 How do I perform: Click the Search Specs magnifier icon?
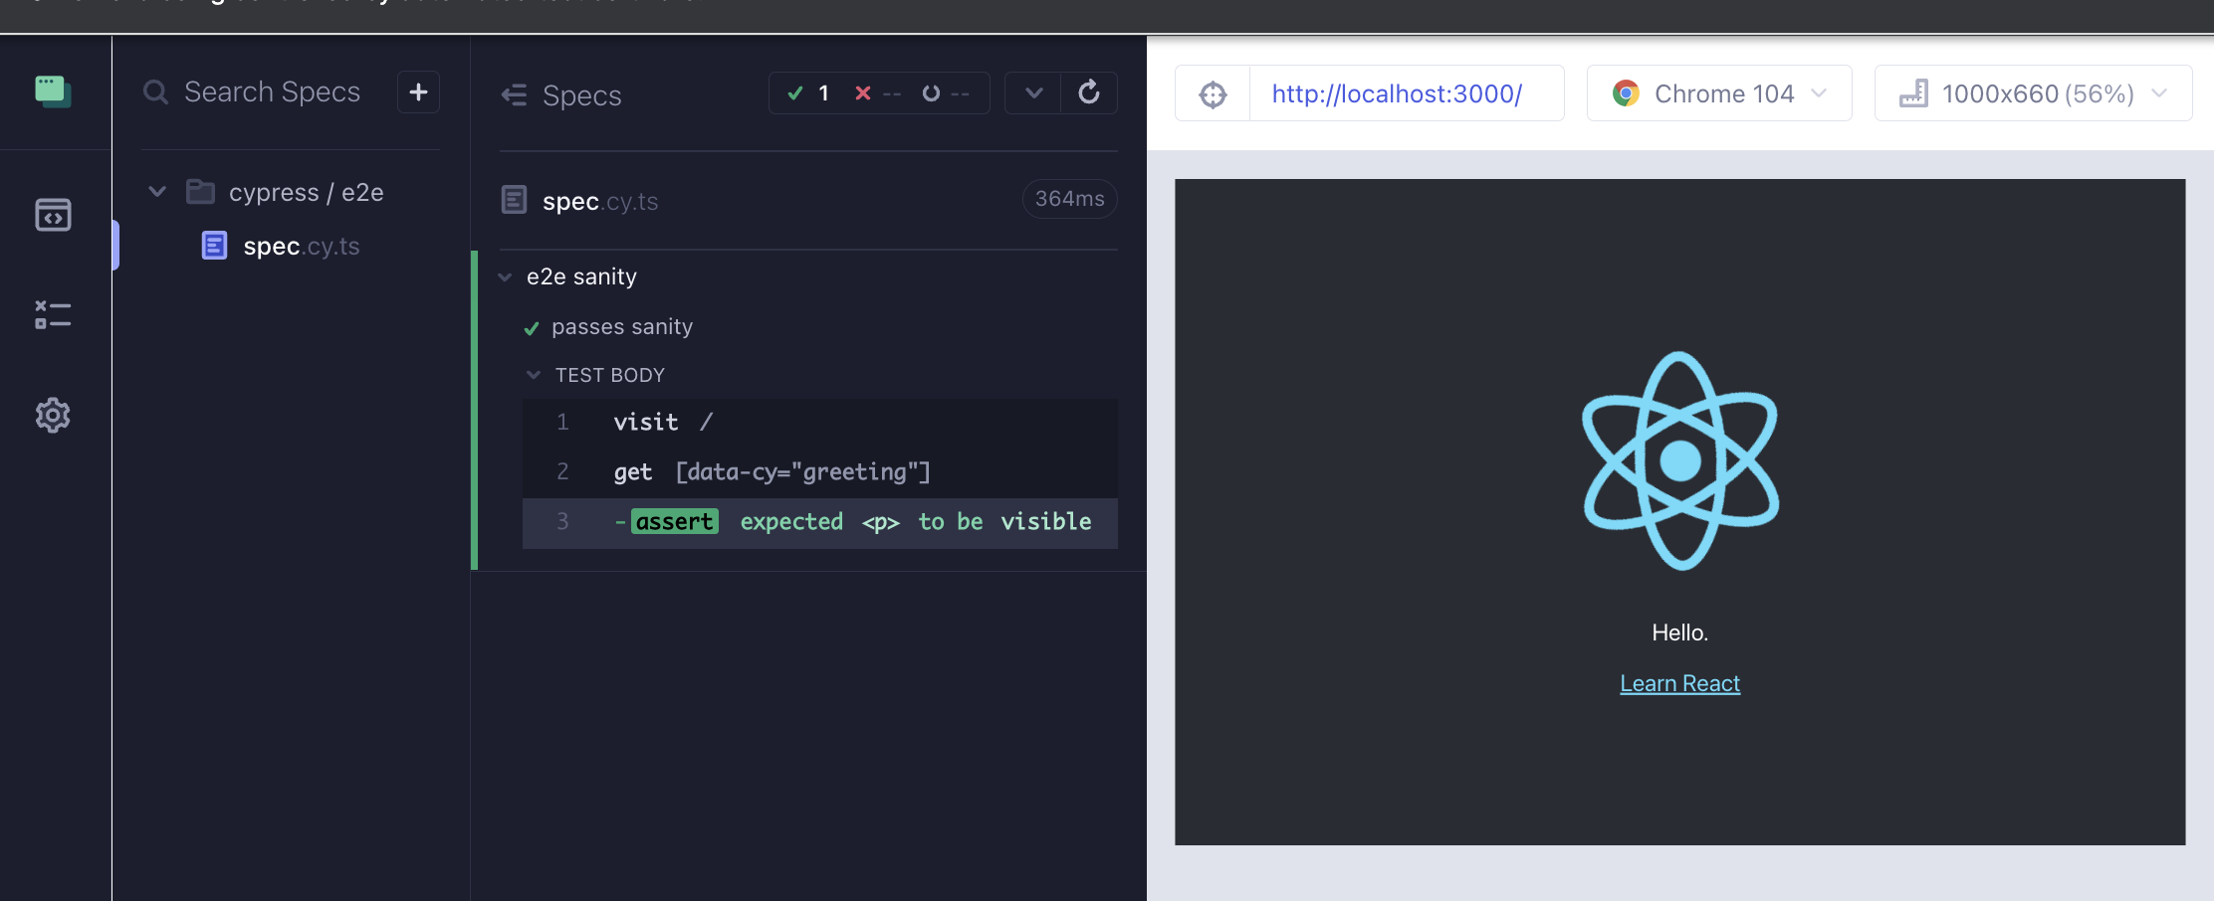click(155, 92)
